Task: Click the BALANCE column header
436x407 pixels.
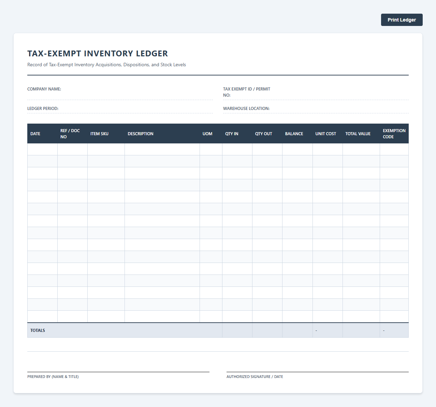Action: pyautogui.click(x=297, y=134)
